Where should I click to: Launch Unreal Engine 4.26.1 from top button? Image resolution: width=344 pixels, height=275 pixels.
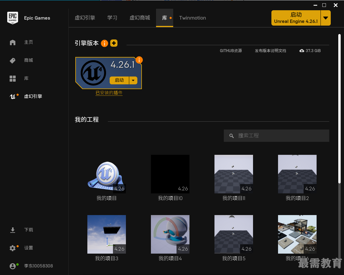[x=296, y=18]
